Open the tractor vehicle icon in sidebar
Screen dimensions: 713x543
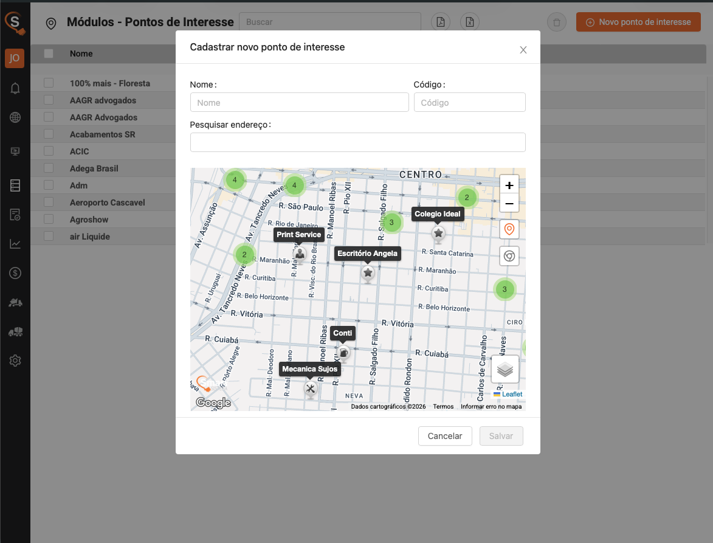15,302
